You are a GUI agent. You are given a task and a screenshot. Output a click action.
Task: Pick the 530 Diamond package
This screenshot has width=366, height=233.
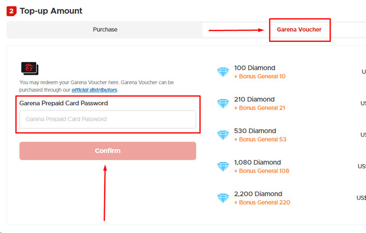tap(255, 131)
